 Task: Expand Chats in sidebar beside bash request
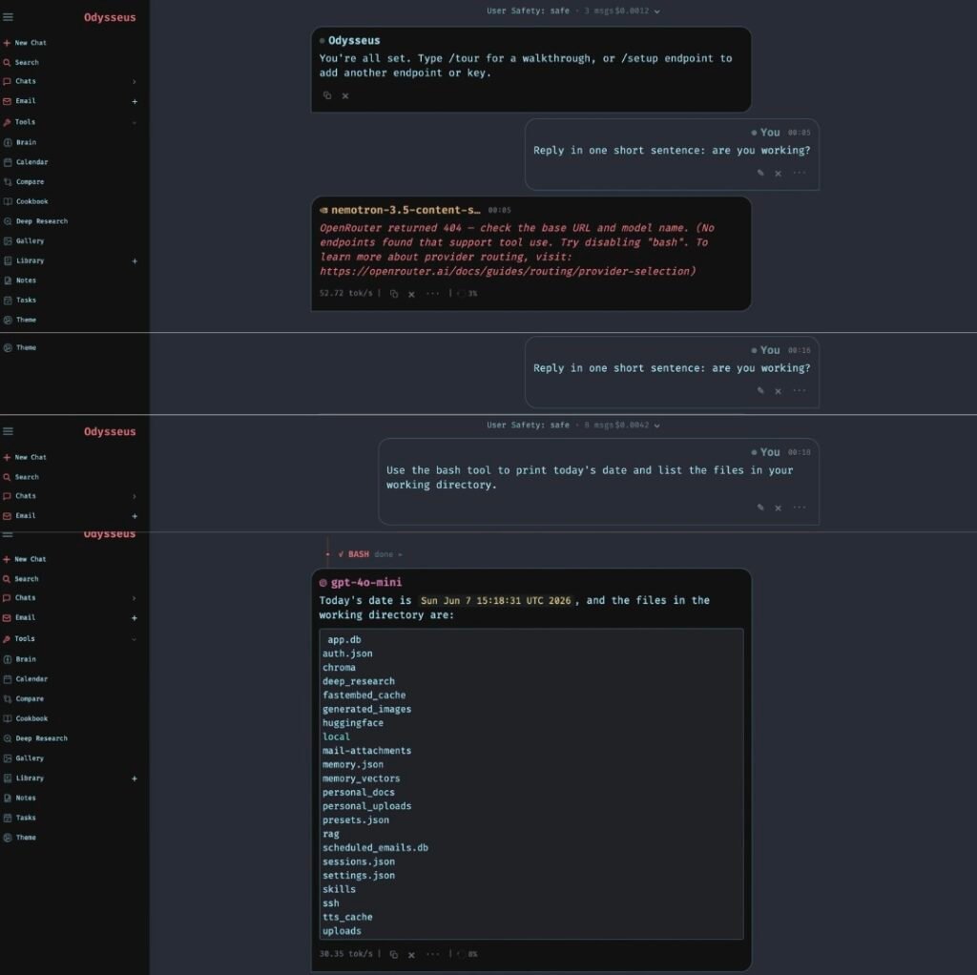(134, 496)
